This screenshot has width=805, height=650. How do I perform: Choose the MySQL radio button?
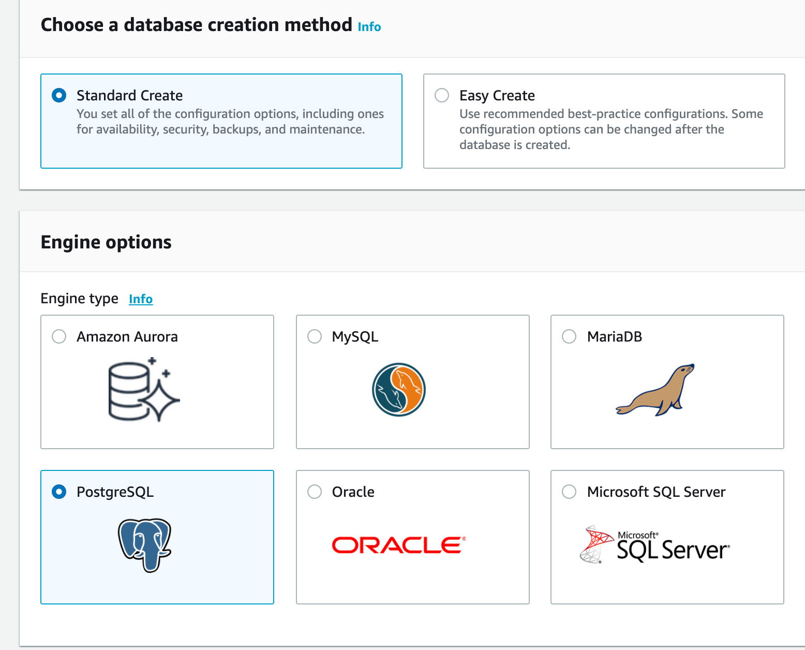315,336
